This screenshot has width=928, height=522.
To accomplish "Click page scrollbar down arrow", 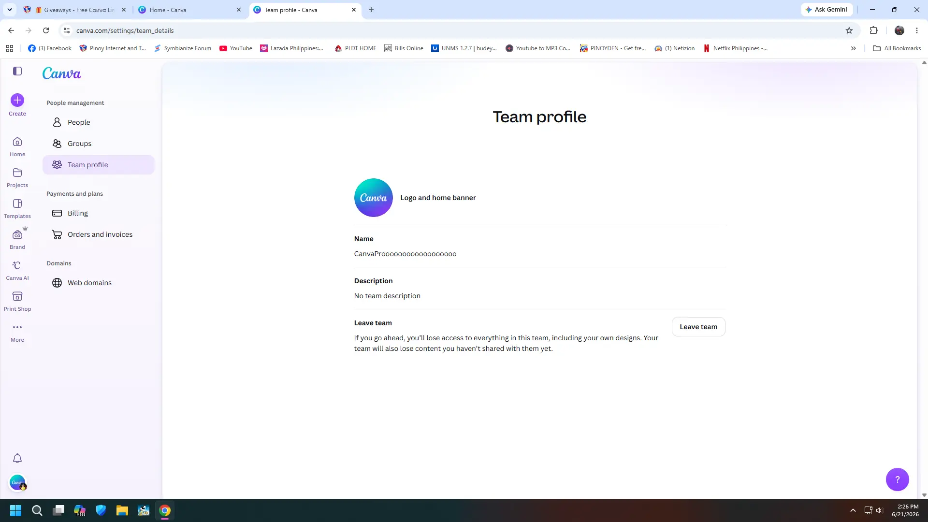I will pos(924,495).
